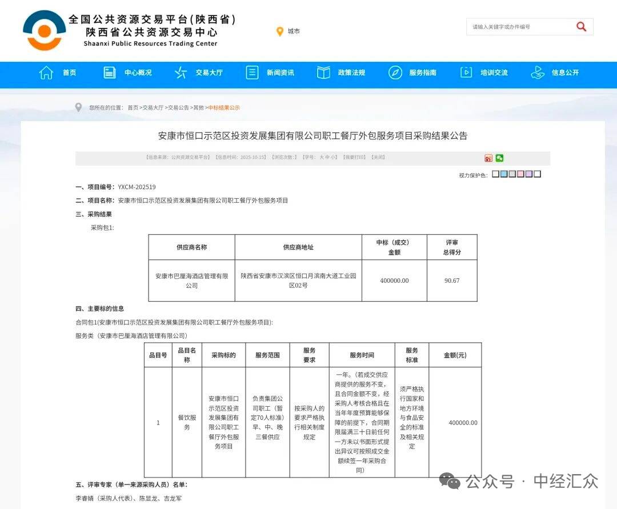617x509 pixels.
Task: Click the orange location pin next to 城市
Action: (280, 31)
